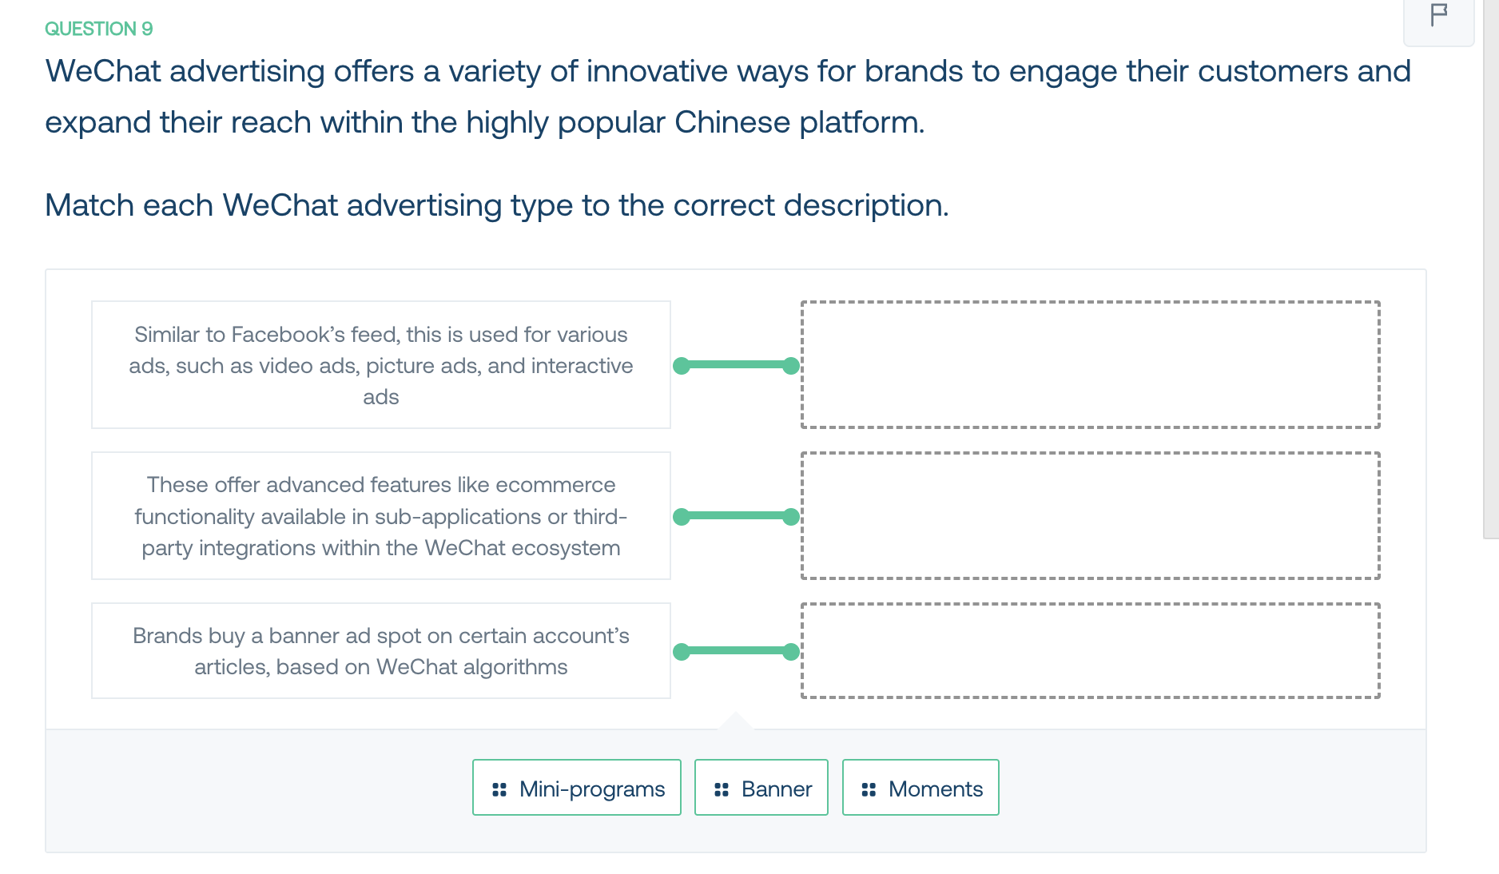Click the Banner drag handle icon

pyautogui.click(x=722, y=789)
